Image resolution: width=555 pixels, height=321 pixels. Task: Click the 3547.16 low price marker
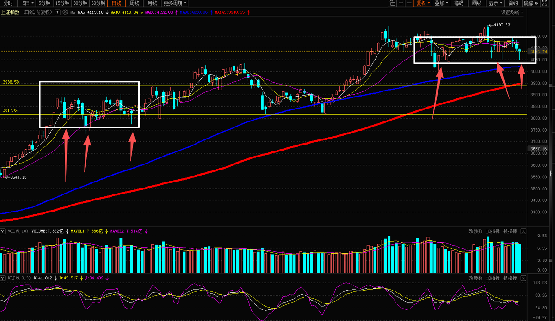pos(18,177)
